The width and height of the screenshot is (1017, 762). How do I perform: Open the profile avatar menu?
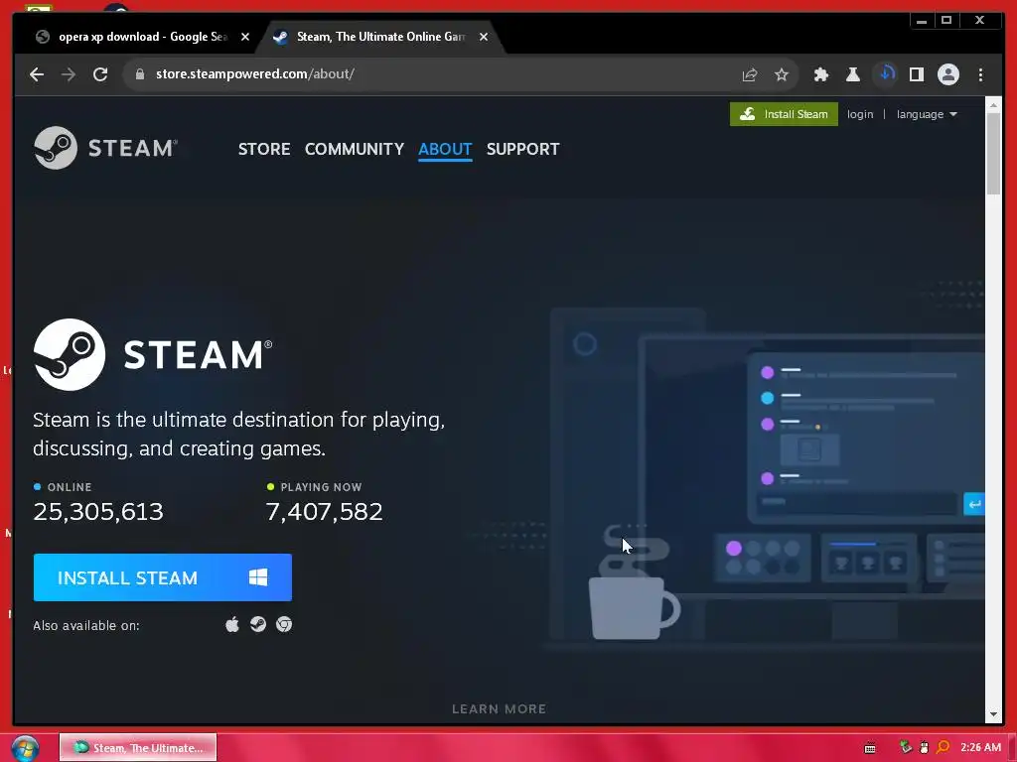coord(948,74)
